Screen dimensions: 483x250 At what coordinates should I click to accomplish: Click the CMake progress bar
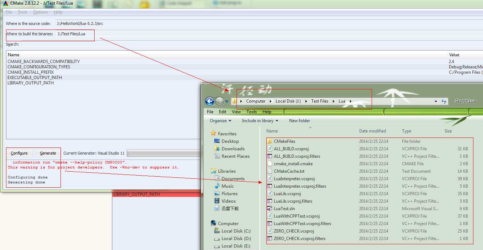pyautogui.click(x=164, y=153)
